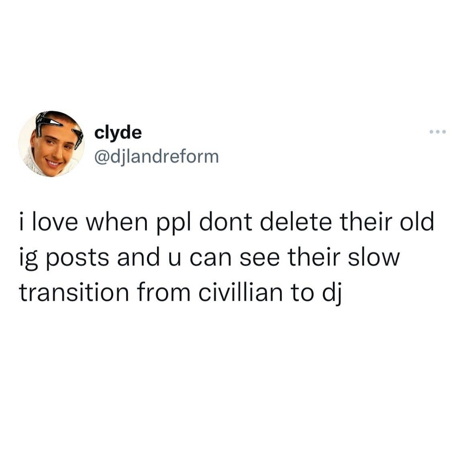This screenshot has width=459, height=459.
Task: Click the word "dont" in the first line
Action: click(x=226, y=222)
